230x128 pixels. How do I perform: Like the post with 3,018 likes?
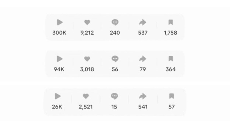[87, 59]
